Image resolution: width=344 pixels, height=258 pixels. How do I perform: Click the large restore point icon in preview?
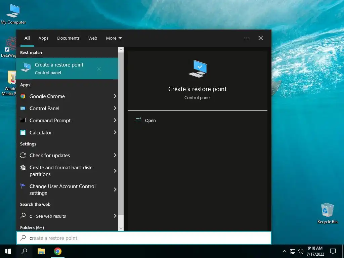coord(198,69)
